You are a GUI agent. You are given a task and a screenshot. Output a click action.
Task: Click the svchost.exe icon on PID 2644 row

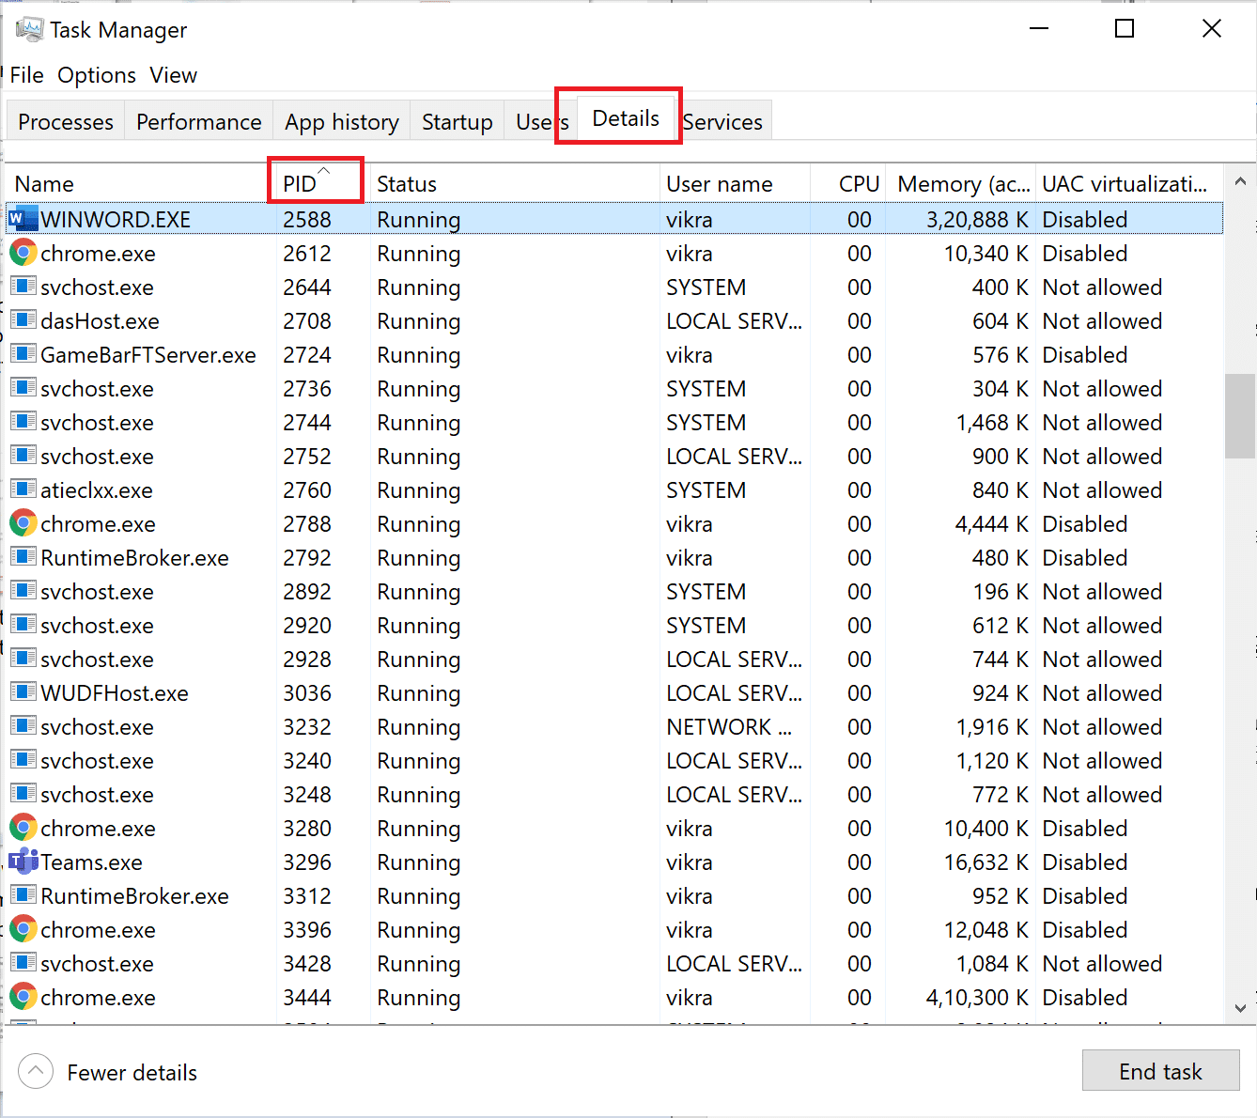click(22, 287)
